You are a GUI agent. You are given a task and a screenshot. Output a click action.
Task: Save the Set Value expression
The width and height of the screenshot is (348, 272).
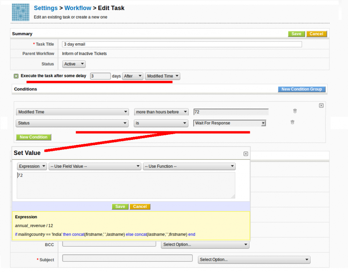[x=120, y=207]
